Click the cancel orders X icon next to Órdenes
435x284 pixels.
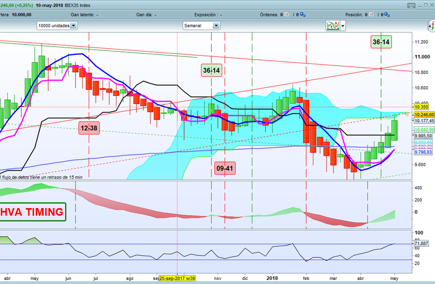click(287, 14)
